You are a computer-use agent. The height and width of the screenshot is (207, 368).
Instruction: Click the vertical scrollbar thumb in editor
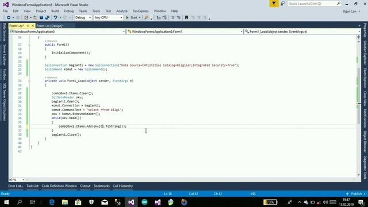pyautogui.click(x=359, y=96)
